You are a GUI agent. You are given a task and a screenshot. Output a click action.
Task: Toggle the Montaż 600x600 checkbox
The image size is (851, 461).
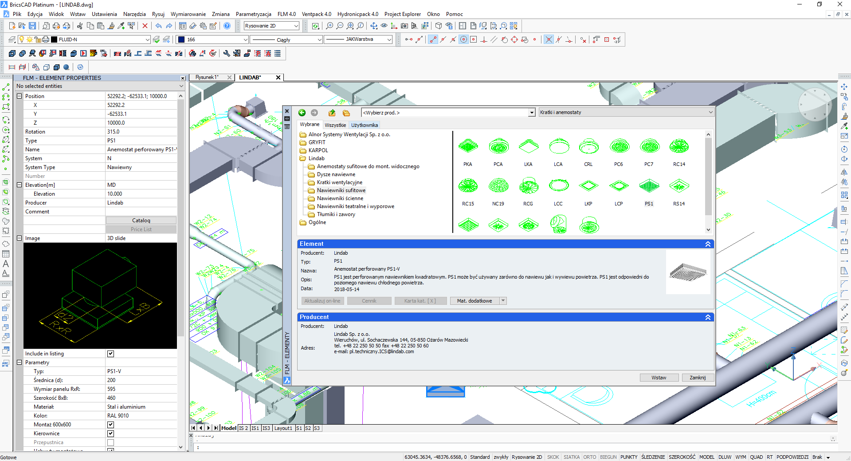click(110, 425)
